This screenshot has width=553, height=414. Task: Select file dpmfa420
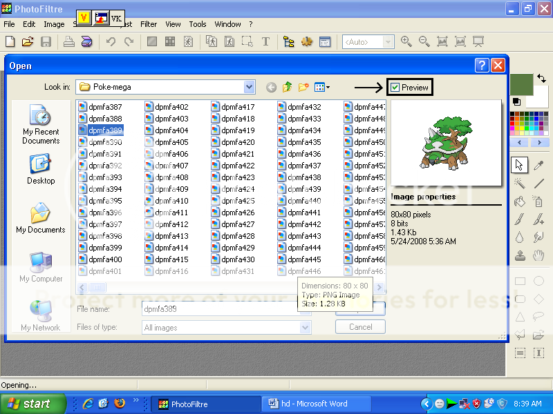[x=233, y=142]
